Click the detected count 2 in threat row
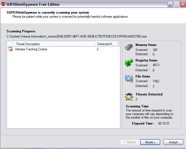Image resolution: width=186 pixels, height=149 pixels. pyautogui.click(x=97, y=49)
